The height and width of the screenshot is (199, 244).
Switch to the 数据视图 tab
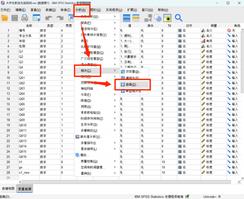[x=9, y=188]
